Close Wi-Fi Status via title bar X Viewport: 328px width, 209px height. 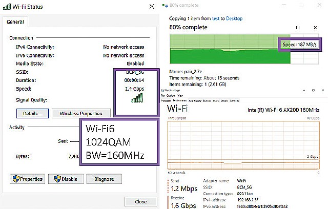[151, 7]
